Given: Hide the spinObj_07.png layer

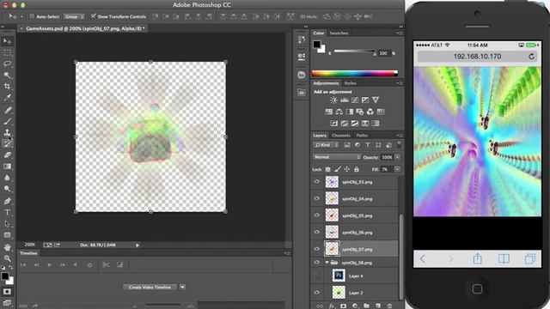Looking at the screenshot, I should 317,249.
